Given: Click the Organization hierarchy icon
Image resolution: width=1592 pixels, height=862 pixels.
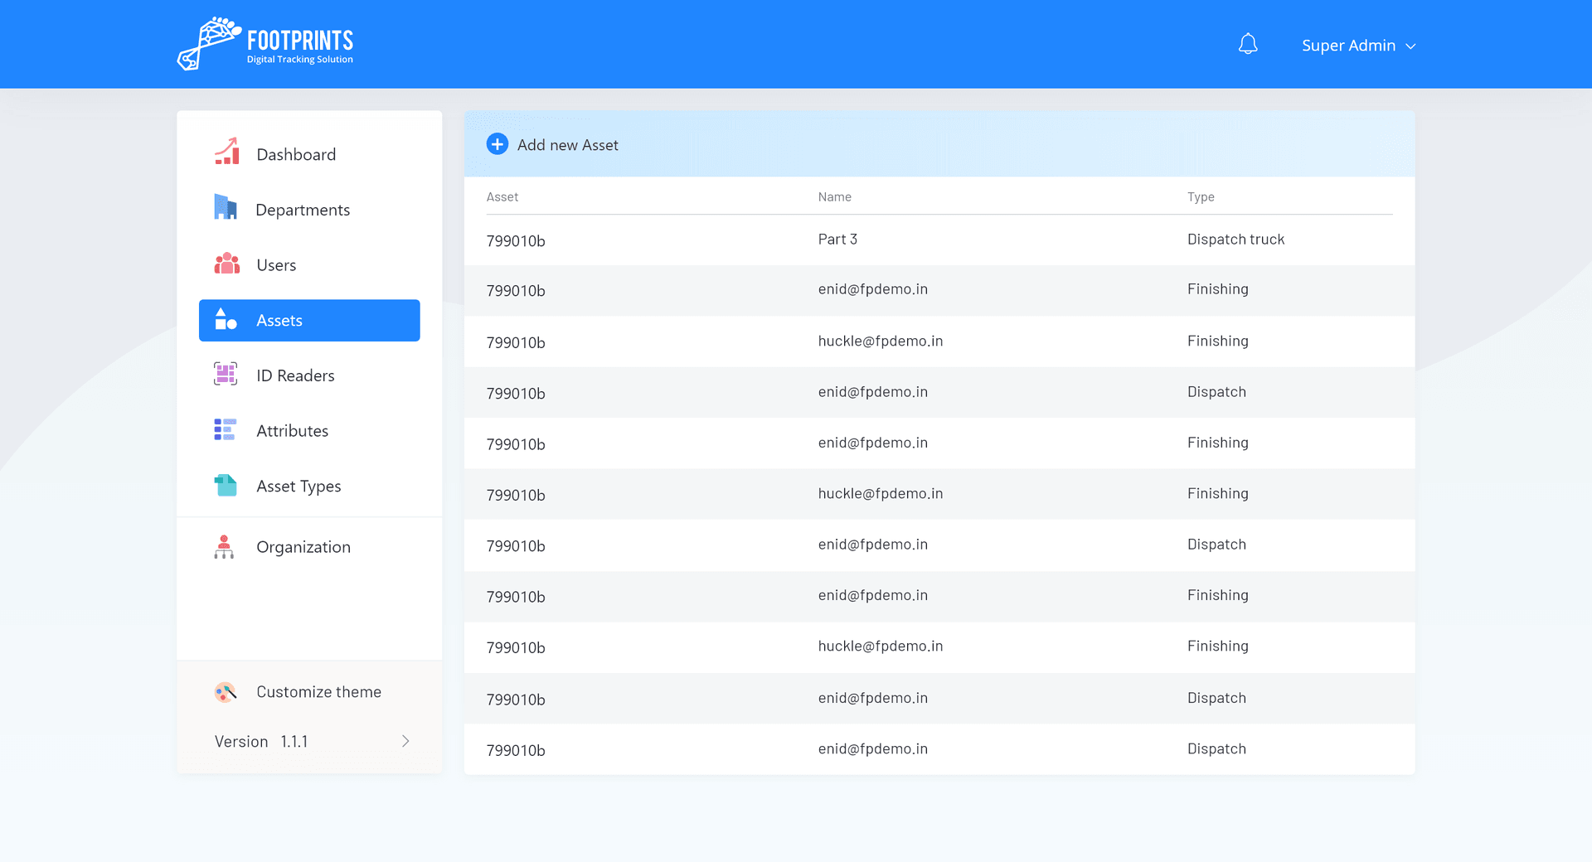Looking at the screenshot, I should [x=224, y=547].
